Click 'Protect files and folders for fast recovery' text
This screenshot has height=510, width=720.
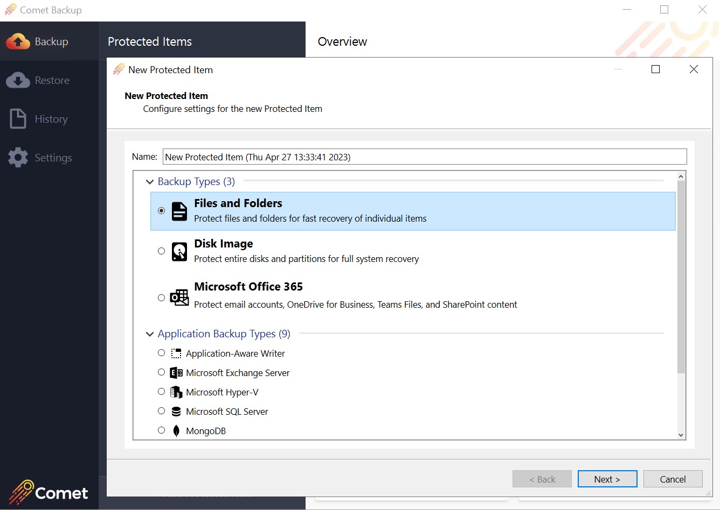tap(310, 218)
